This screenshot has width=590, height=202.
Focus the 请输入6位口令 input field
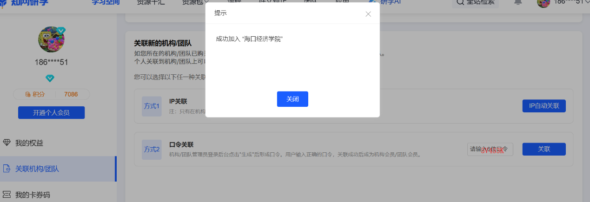[x=490, y=149]
